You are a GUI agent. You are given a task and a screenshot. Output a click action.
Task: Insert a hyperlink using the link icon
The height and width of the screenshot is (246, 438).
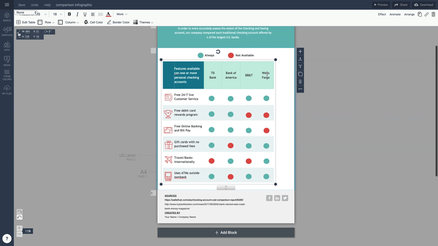click(x=426, y=14)
